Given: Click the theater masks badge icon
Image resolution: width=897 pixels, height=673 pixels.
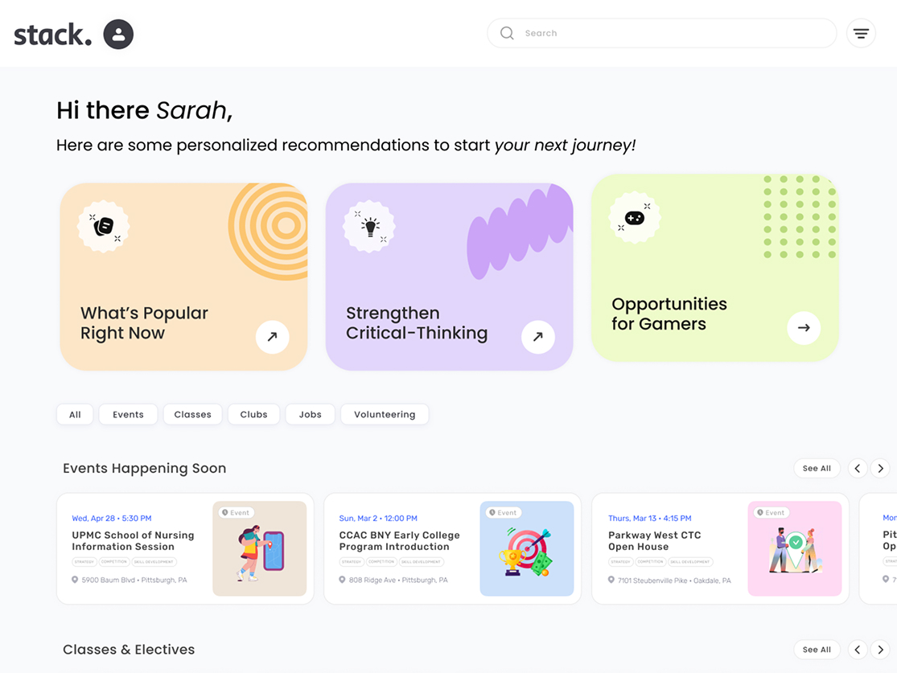Looking at the screenshot, I should (x=104, y=227).
